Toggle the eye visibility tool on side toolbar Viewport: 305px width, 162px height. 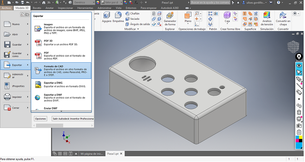tap(299, 65)
